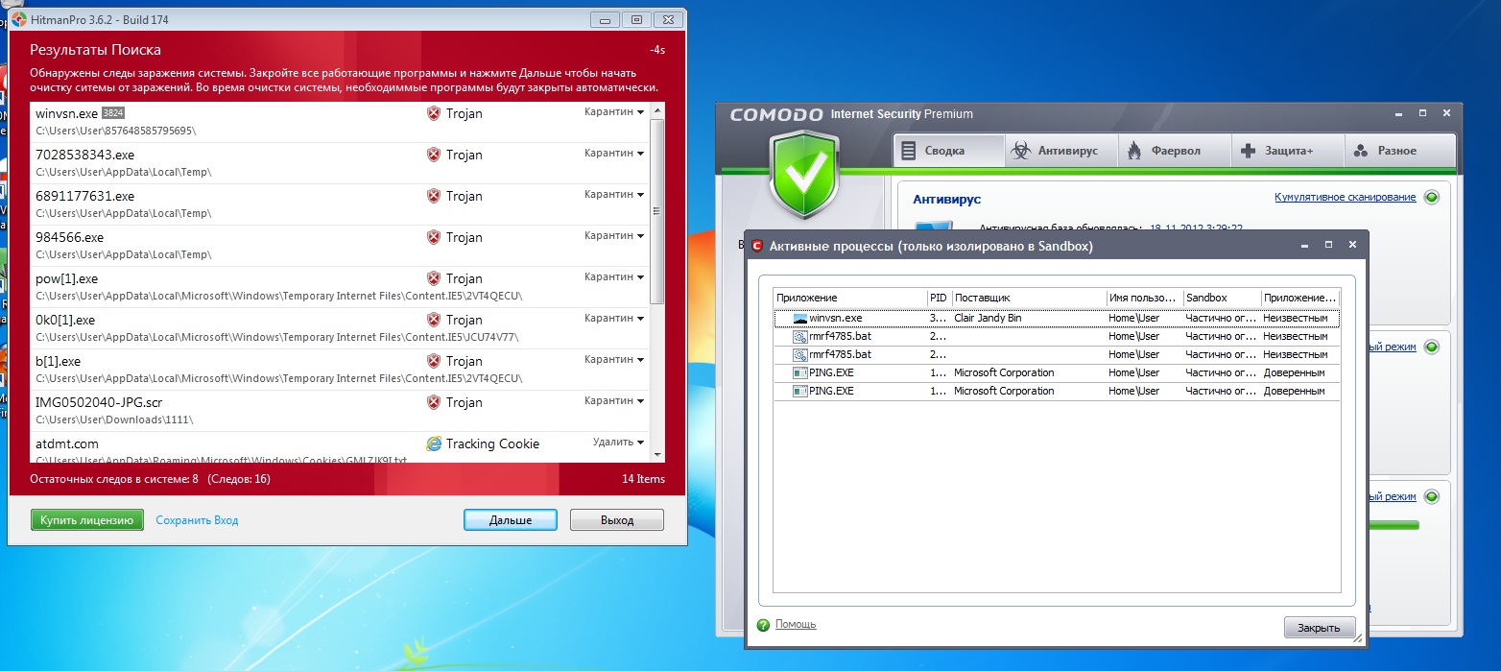
Task: Click the 3824 PID badge next to winvsn.exe
Action: coord(113,113)
